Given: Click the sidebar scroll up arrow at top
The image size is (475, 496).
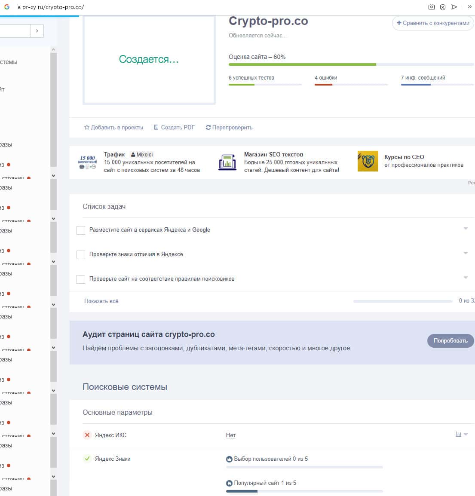Looking at the screenshot, I should 53,50.
